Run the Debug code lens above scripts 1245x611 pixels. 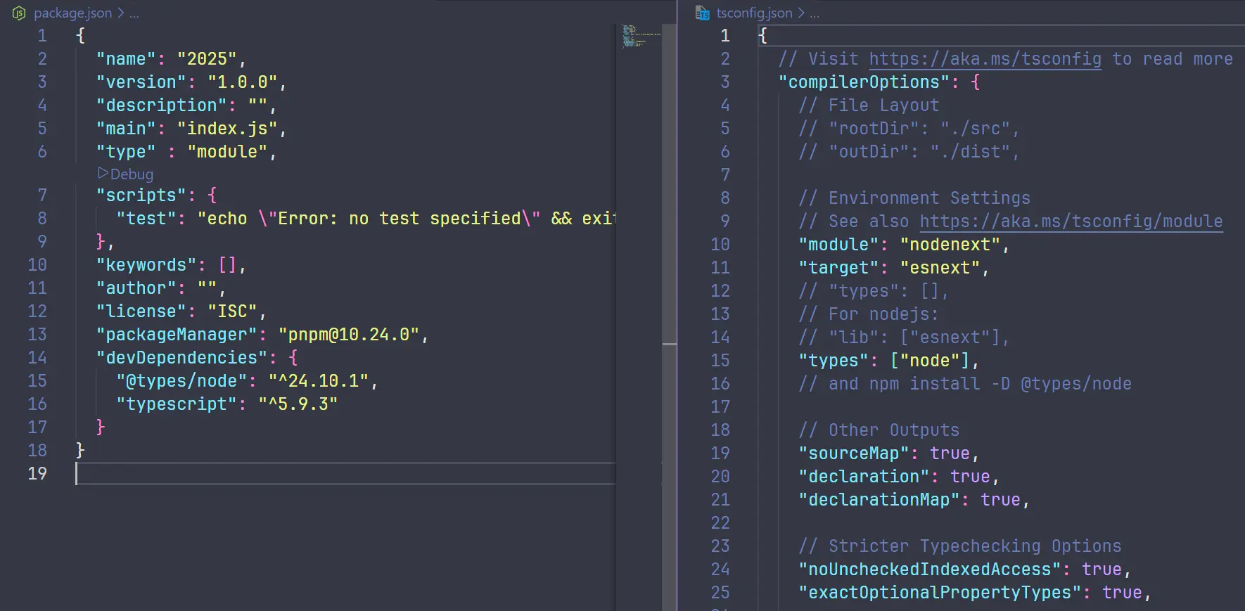coord(132,174)
